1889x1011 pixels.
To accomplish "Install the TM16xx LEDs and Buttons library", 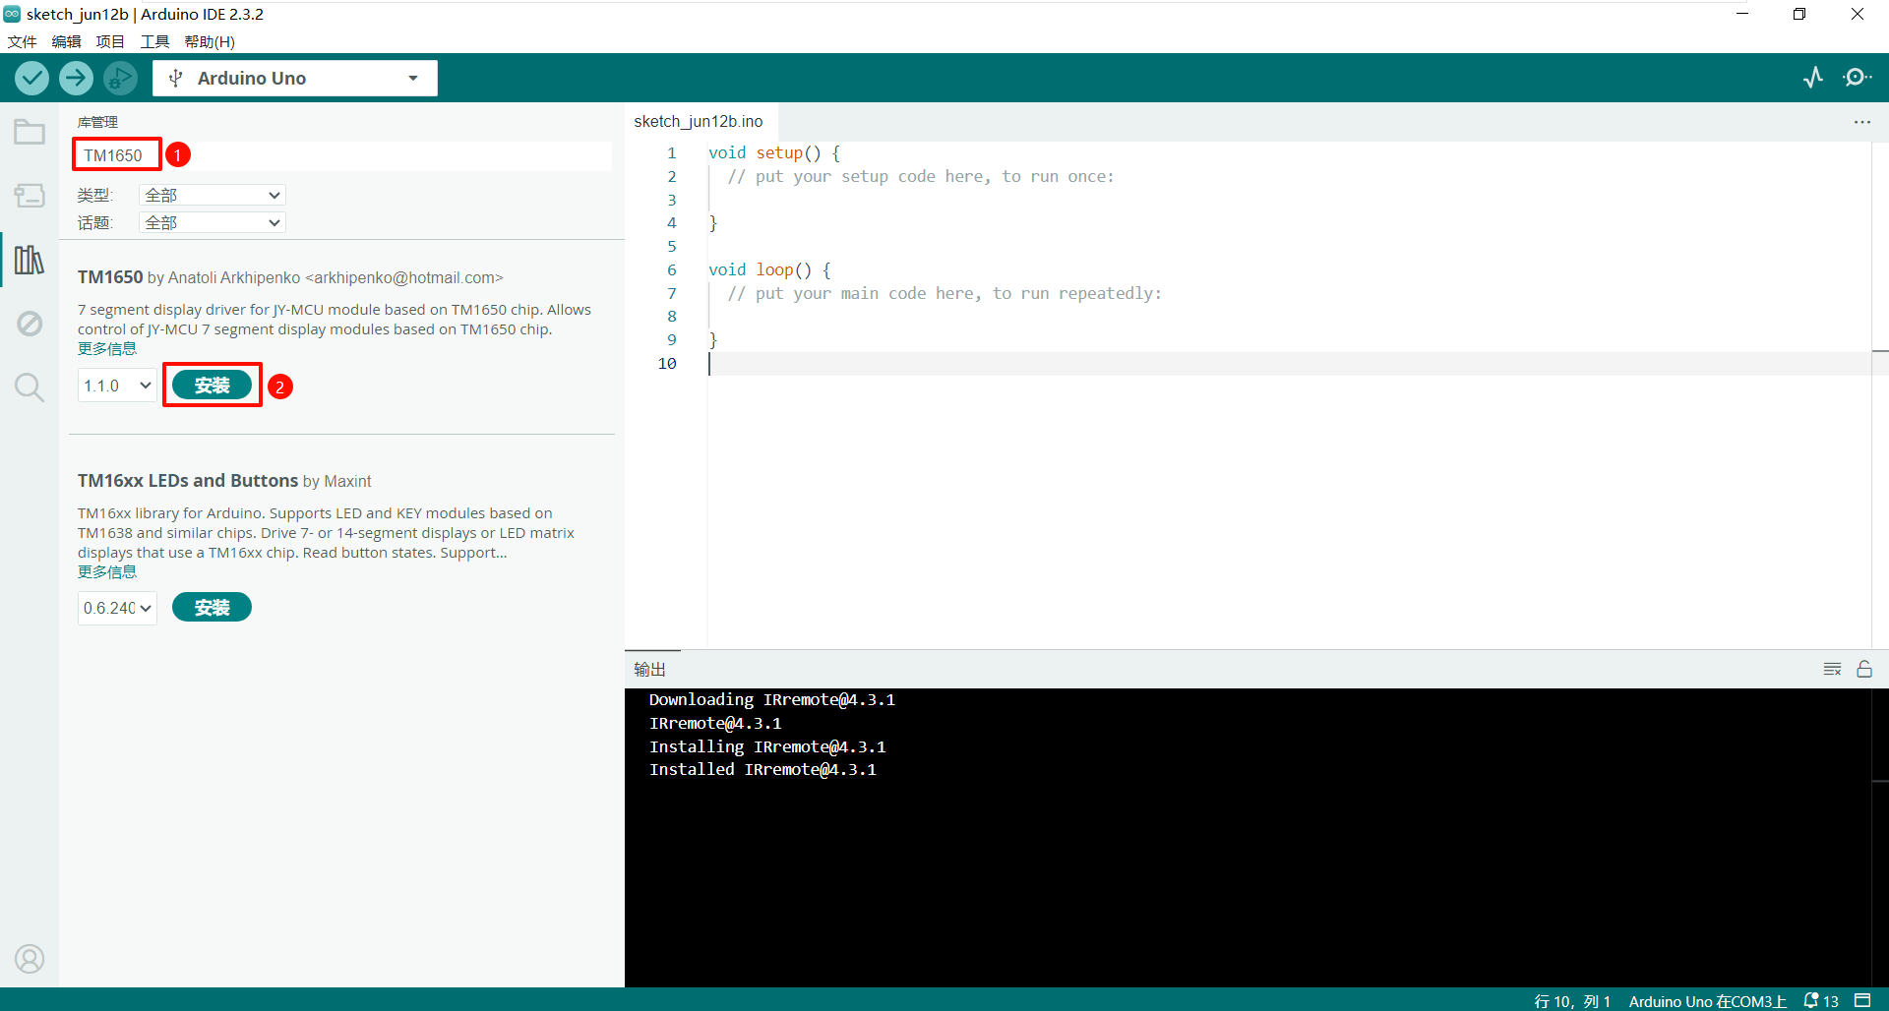I will [x=212, y=608].
